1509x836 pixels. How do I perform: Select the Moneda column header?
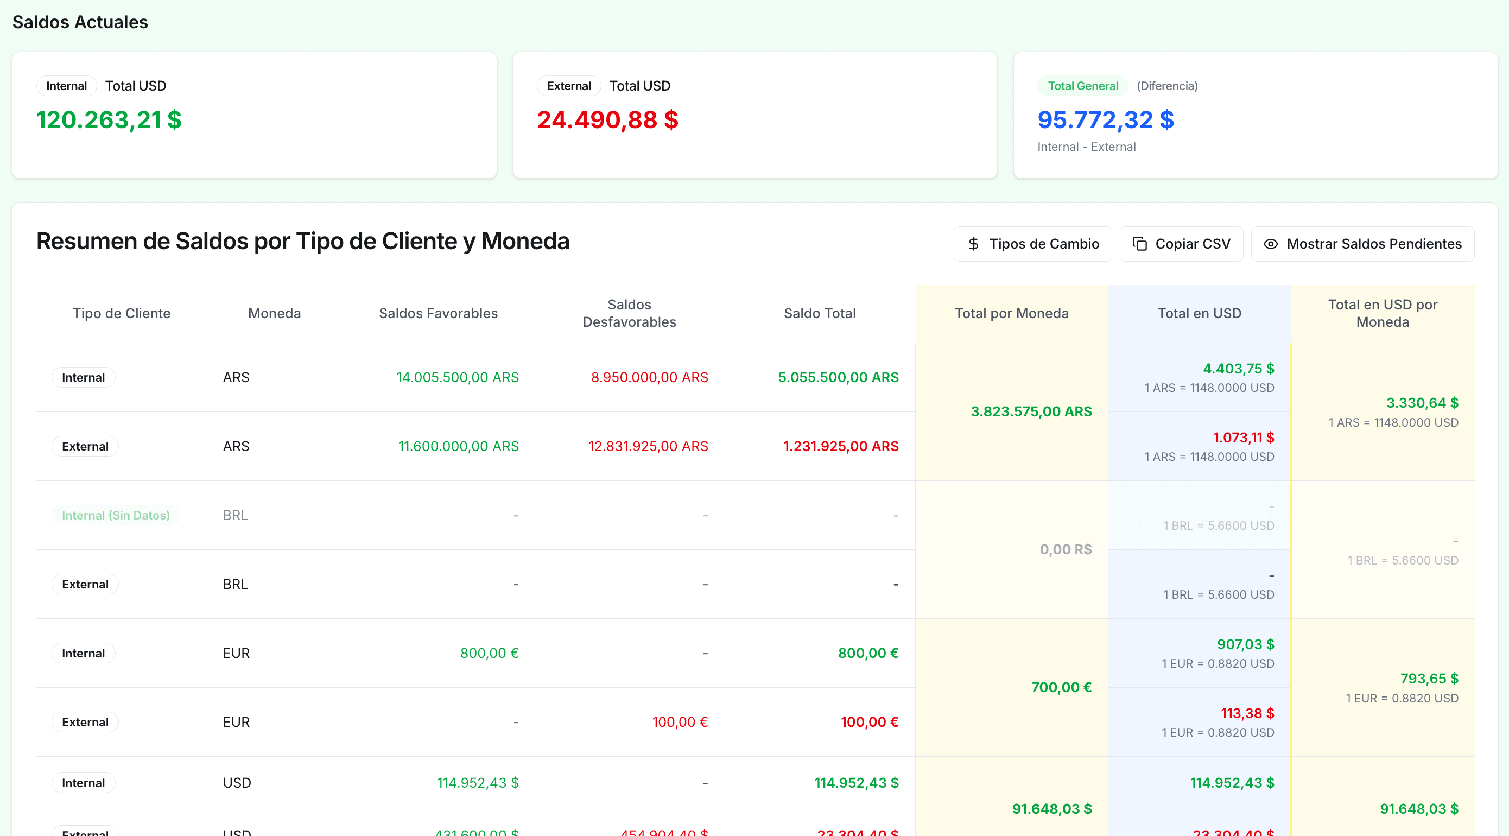[274, 313]
